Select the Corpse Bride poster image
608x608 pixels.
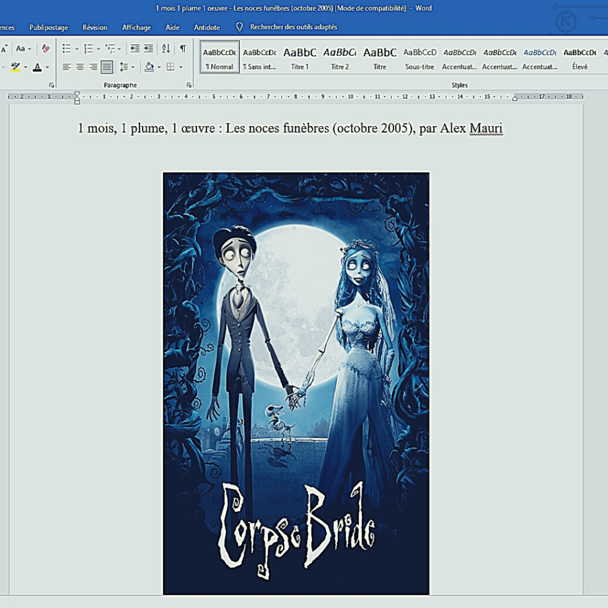point(296,383)
